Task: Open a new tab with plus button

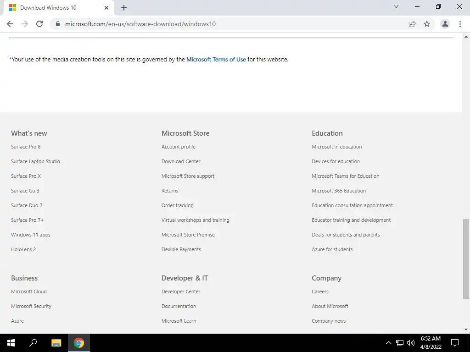Action: point(124,8)
